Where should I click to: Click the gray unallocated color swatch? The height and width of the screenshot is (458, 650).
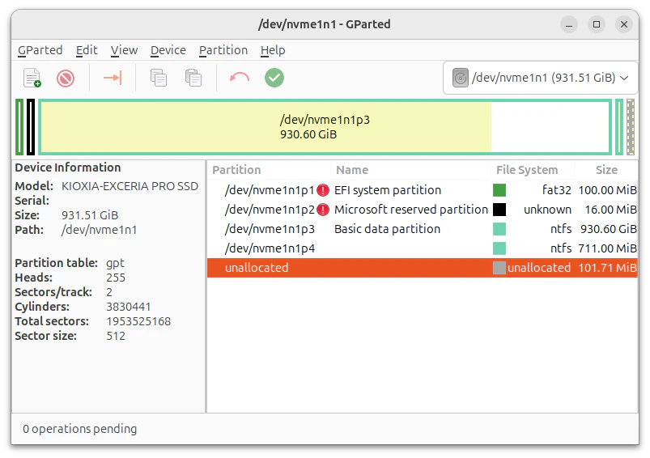point(499,268)
